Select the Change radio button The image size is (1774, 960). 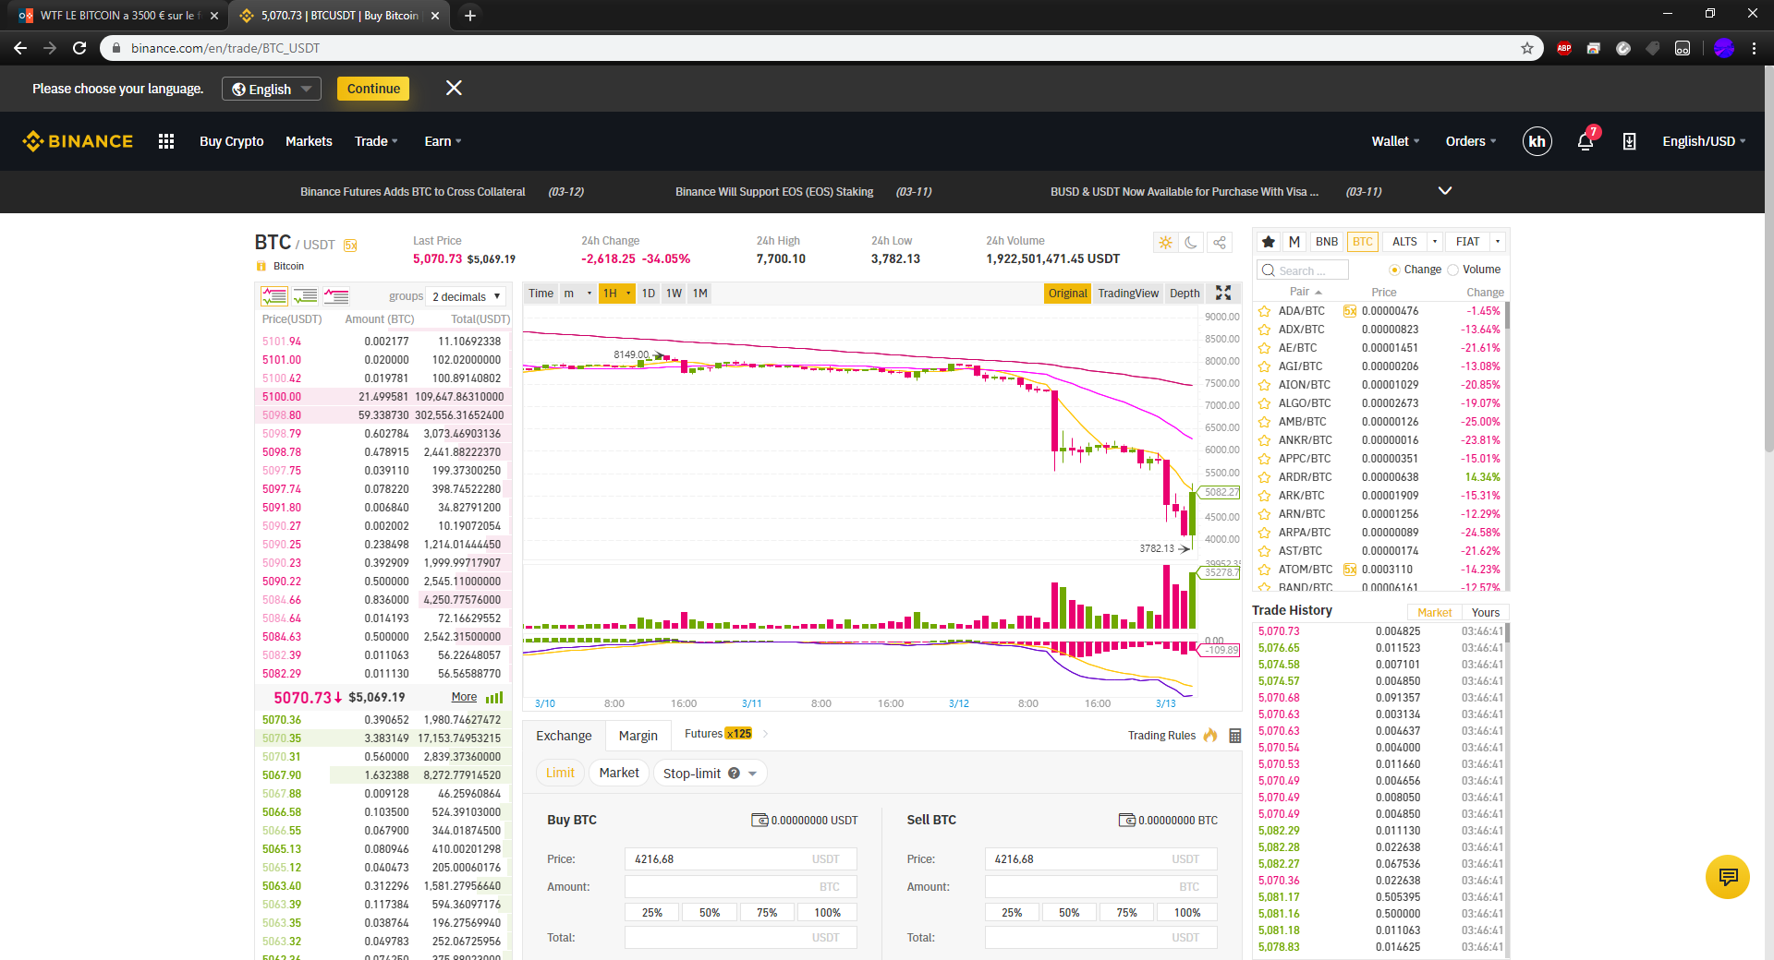pyautogui.click(x=1394, y=270)
